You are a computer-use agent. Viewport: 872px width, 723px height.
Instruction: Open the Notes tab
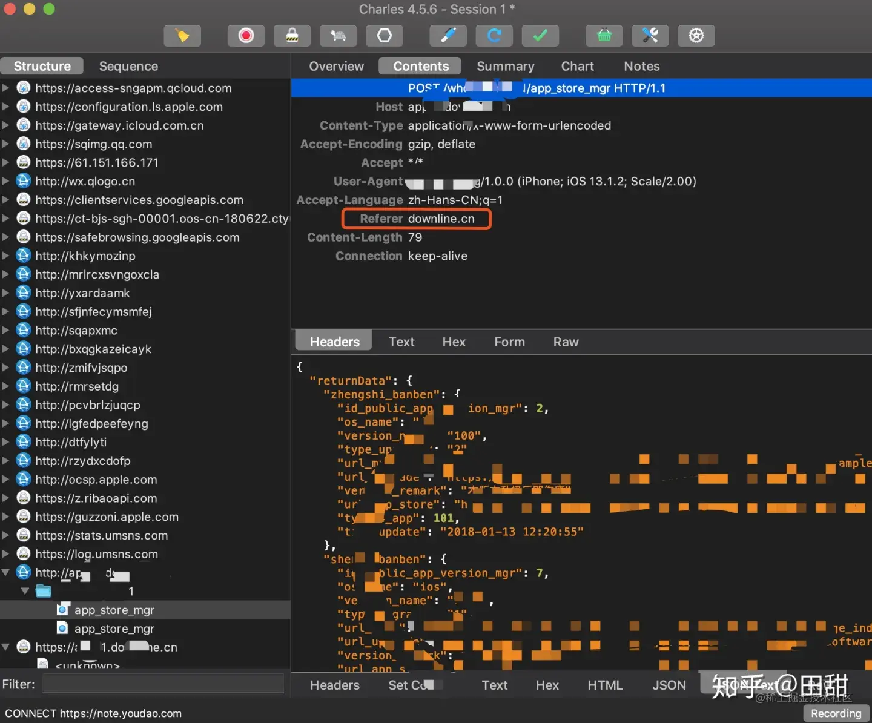click(642, 66)
